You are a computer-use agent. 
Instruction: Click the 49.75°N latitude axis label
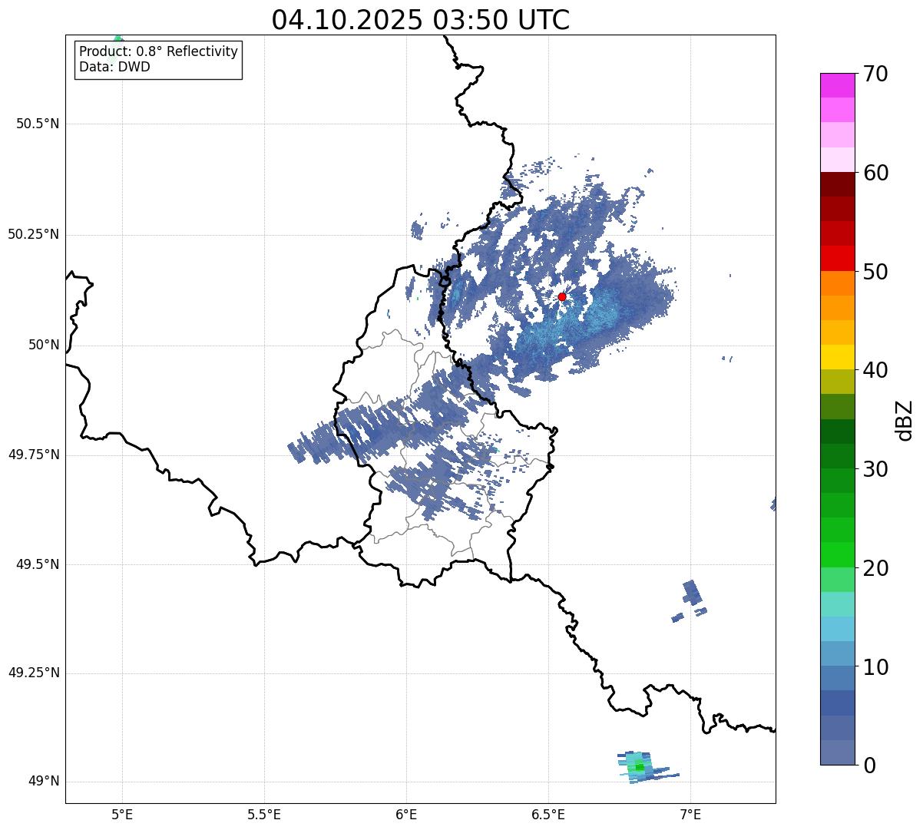[x=34, y=455]
